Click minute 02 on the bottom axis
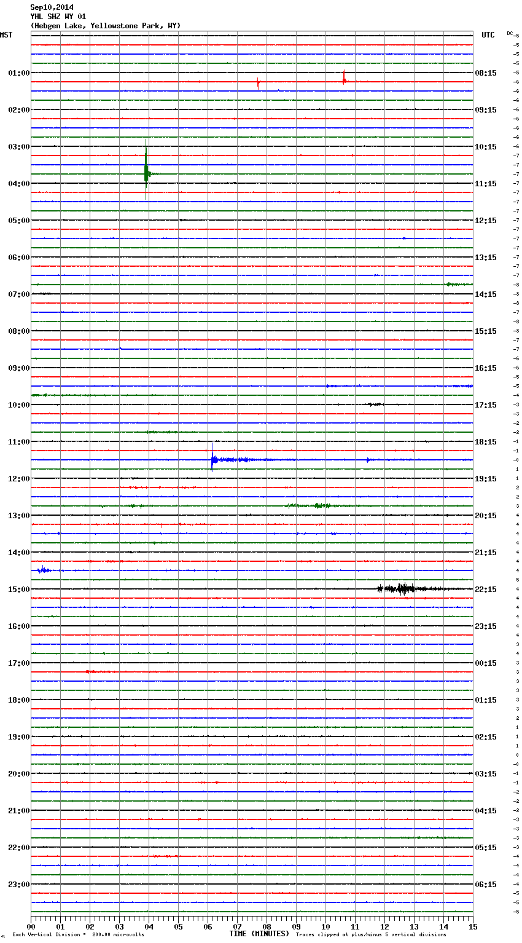Screen dimensions: 522x943 tap(90, 926)
